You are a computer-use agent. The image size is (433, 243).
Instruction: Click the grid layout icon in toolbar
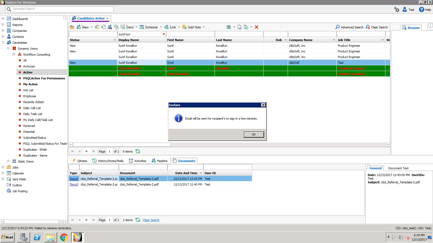229,27
